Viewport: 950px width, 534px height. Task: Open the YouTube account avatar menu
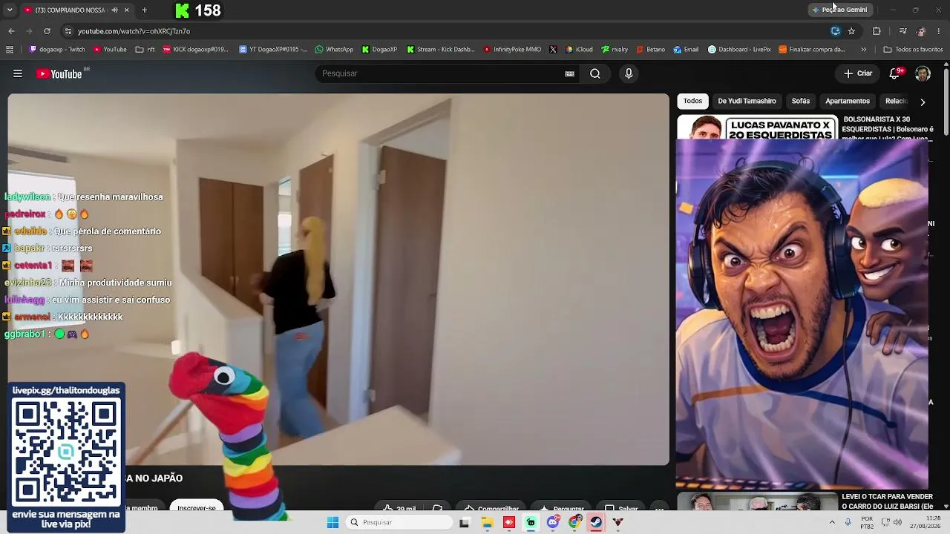(x=923, y=73)
